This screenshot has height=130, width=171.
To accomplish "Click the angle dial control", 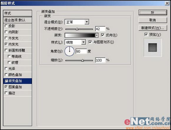I will coord(70,51).
